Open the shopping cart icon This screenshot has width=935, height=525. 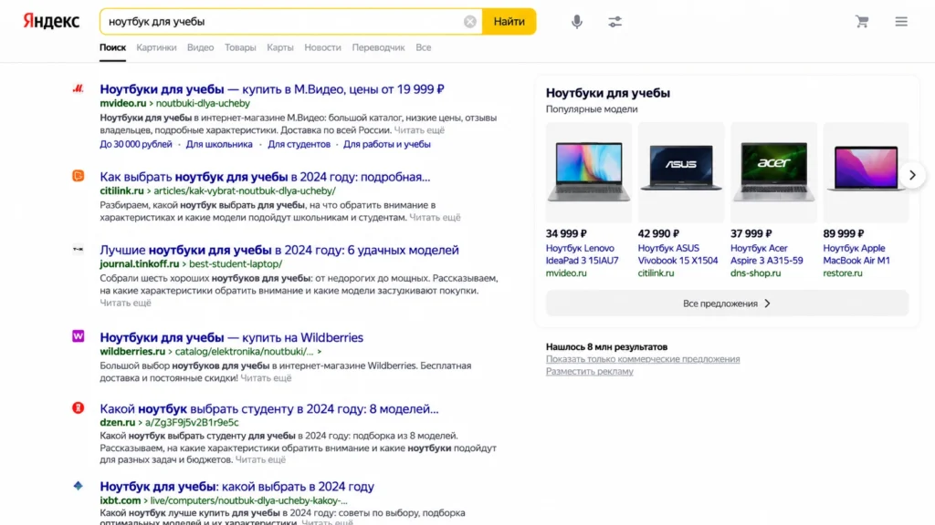pos(862,22)
